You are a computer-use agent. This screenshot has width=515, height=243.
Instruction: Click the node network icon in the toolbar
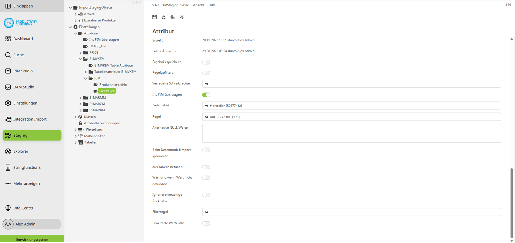pos(182,17)
